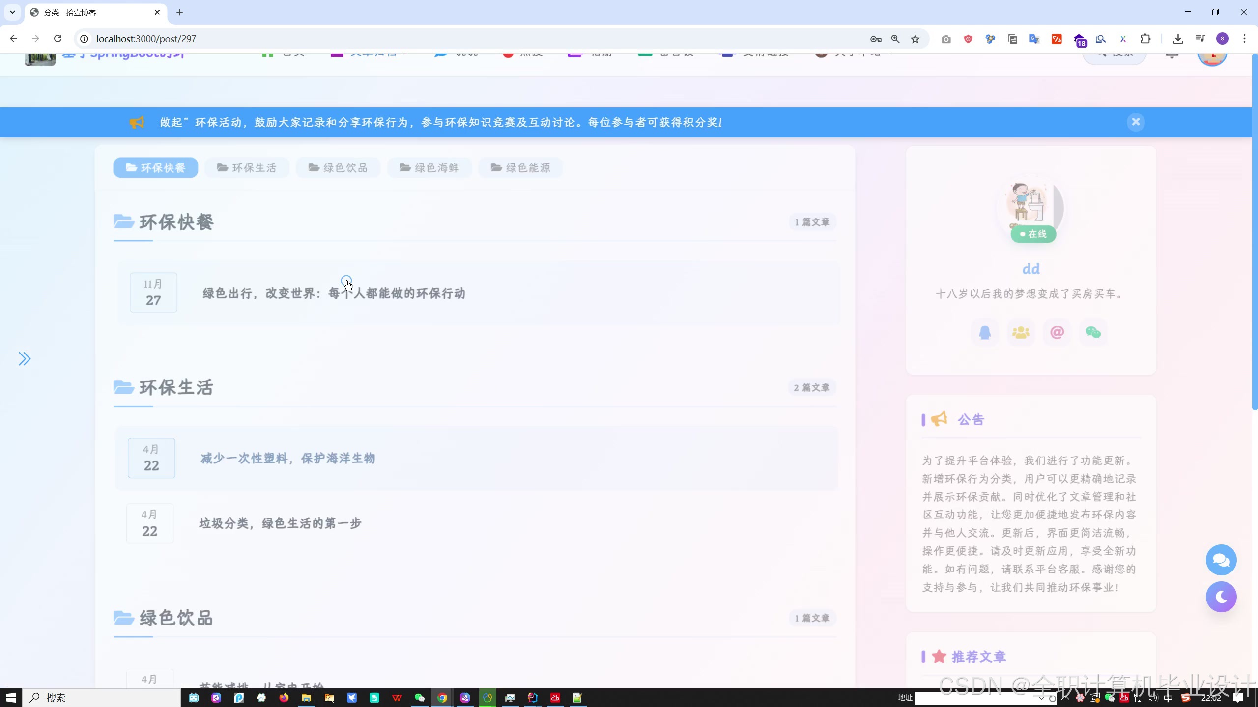Open the floating chat bubble button
Viewport: 1258px width, 707px height.
pos(1221,560)
